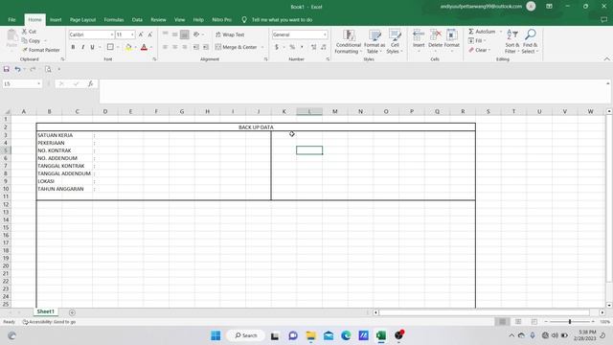The image size is (613, 345).
Task: Toggle Italic formatting
Action: (x=83, y=47)
